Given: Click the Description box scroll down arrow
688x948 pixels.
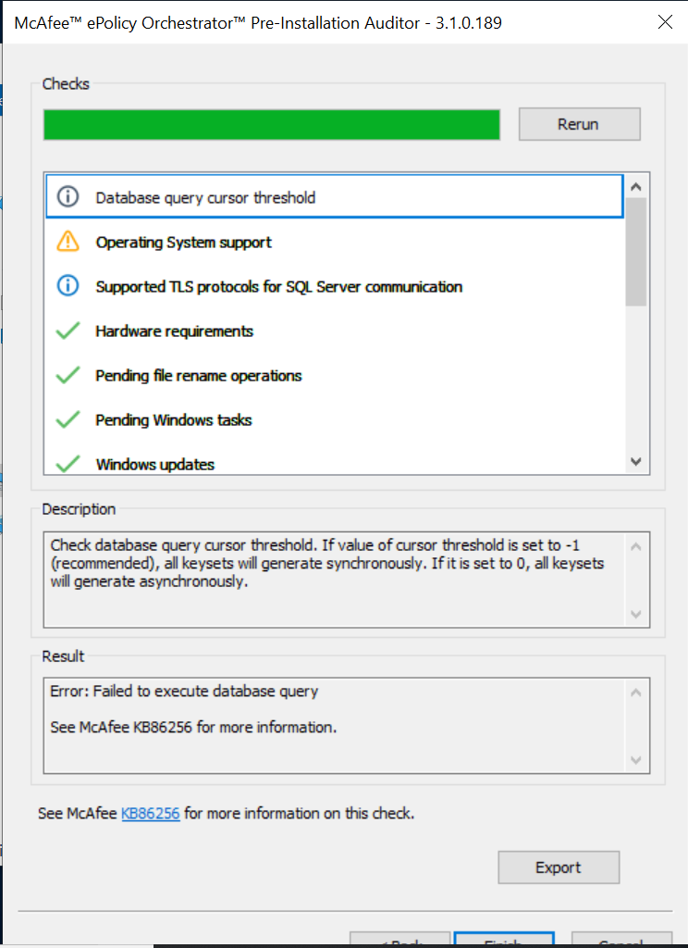Looking at the screenshot, I should 635,614.
